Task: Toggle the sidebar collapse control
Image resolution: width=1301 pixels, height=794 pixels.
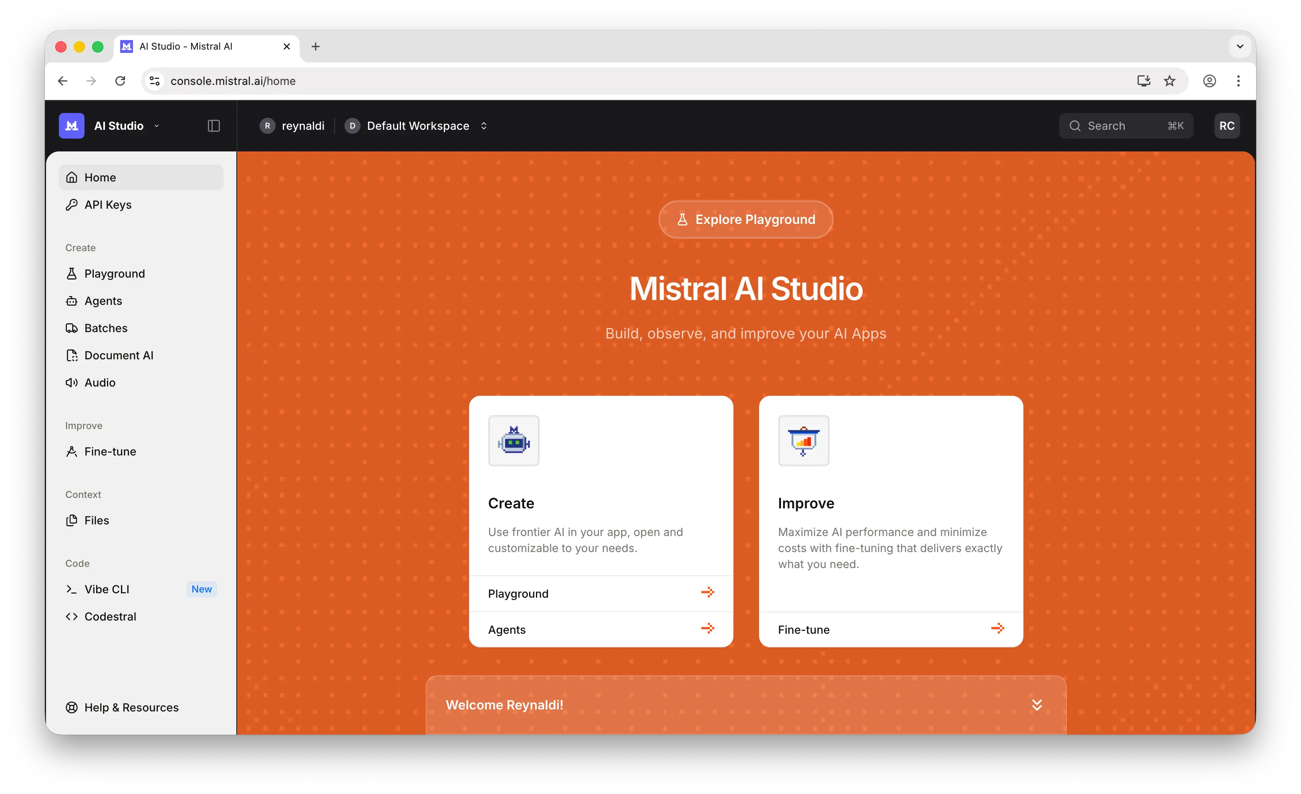Action: click(213, 126)
